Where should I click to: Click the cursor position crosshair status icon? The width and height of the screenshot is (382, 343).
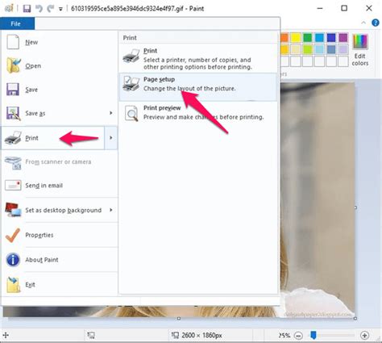6,335
